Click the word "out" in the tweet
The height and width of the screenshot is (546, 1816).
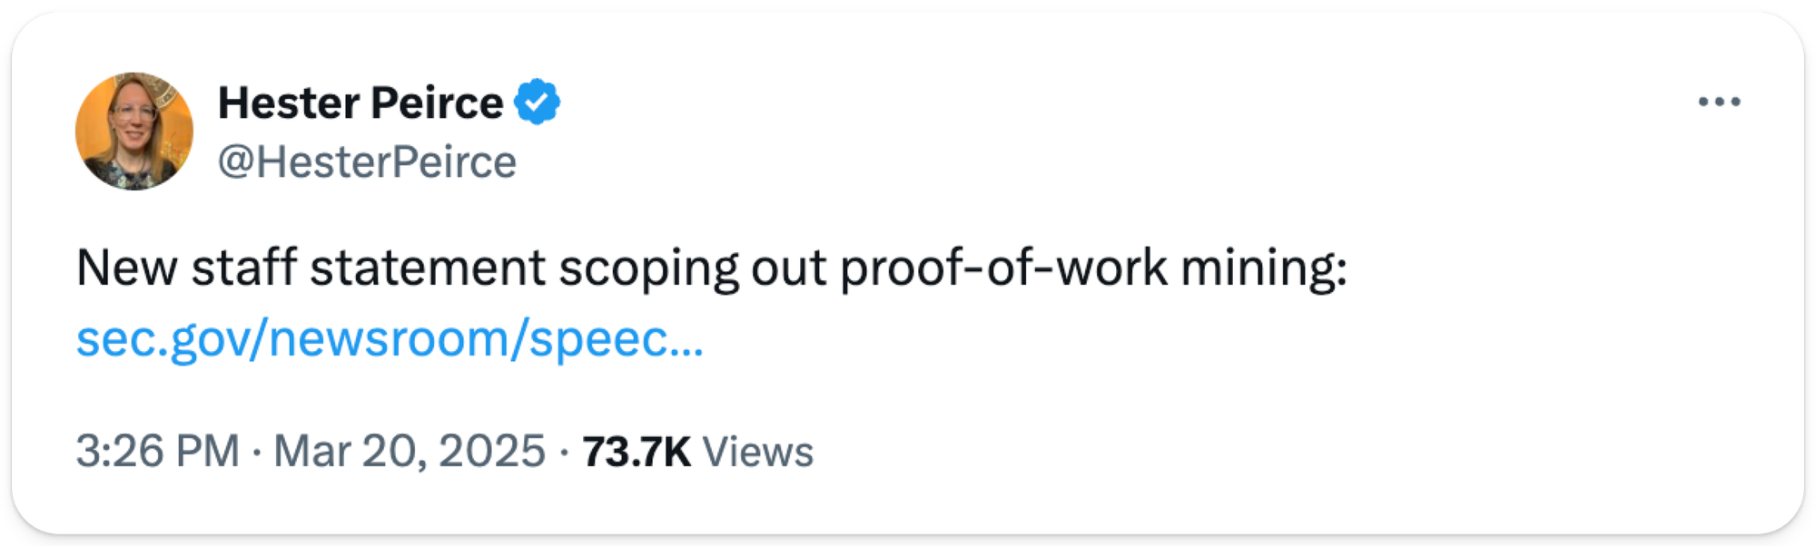(x=788, y=268)
